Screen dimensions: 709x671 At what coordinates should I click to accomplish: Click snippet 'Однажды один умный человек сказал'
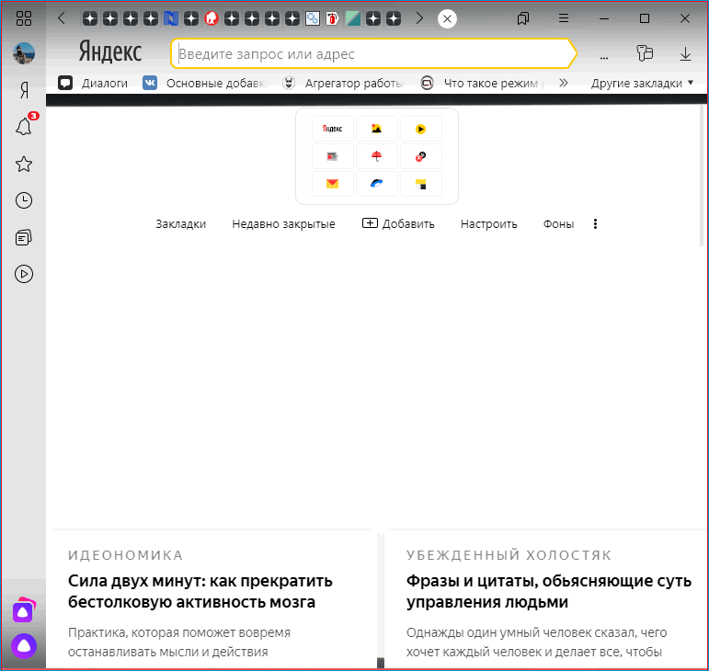[536, 632]
